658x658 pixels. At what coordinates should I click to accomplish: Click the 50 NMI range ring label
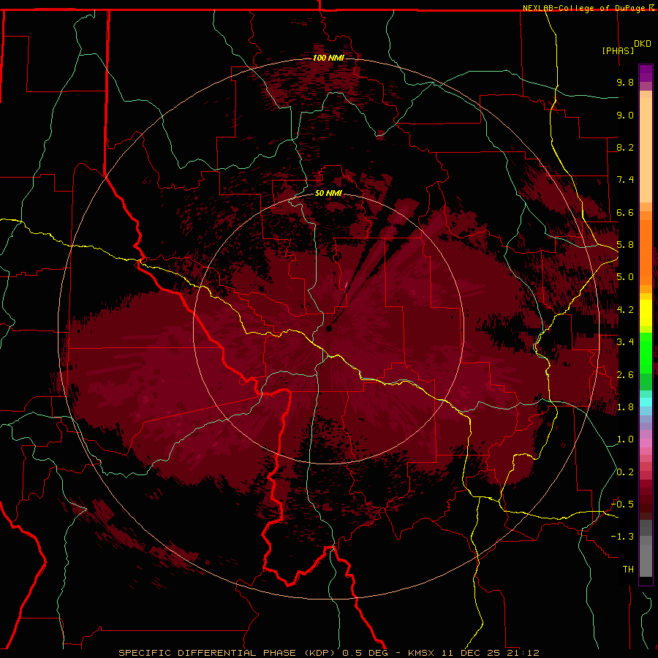tap(328, 193)
